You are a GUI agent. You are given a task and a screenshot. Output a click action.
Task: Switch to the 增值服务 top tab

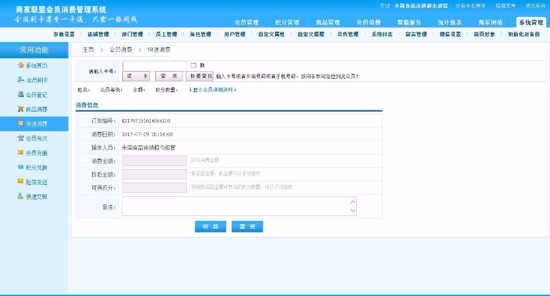pyautogui.click(x=409, y=23)
